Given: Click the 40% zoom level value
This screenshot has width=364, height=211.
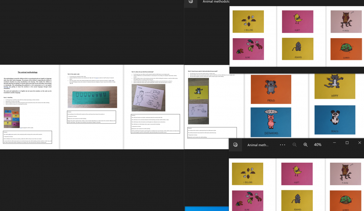Looking at the screenshot, I should [x=317, y=145].
